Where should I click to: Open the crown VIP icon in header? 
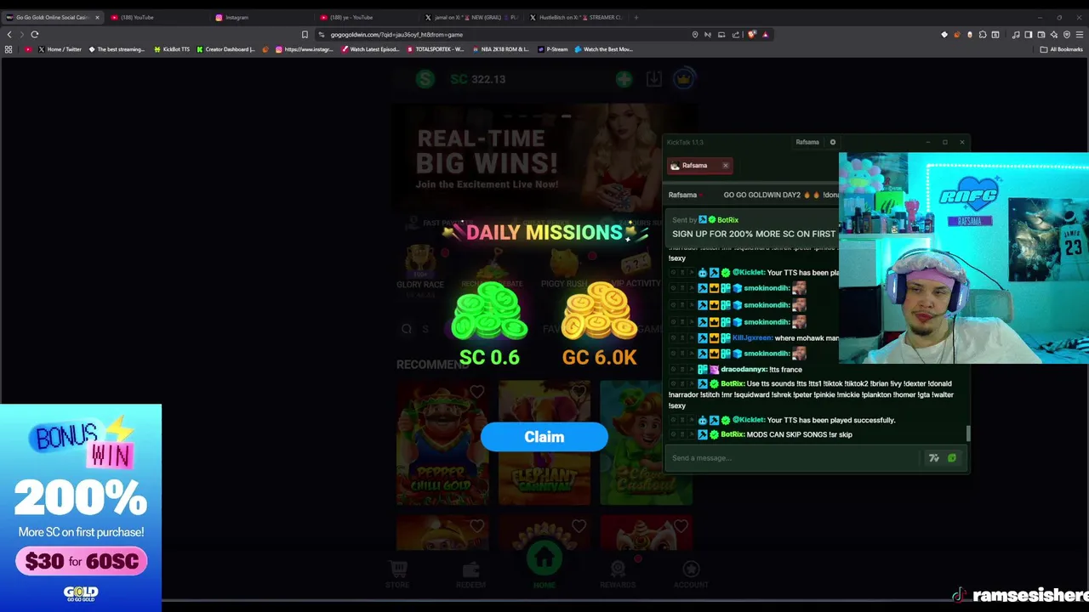click(x=683, y=79)
